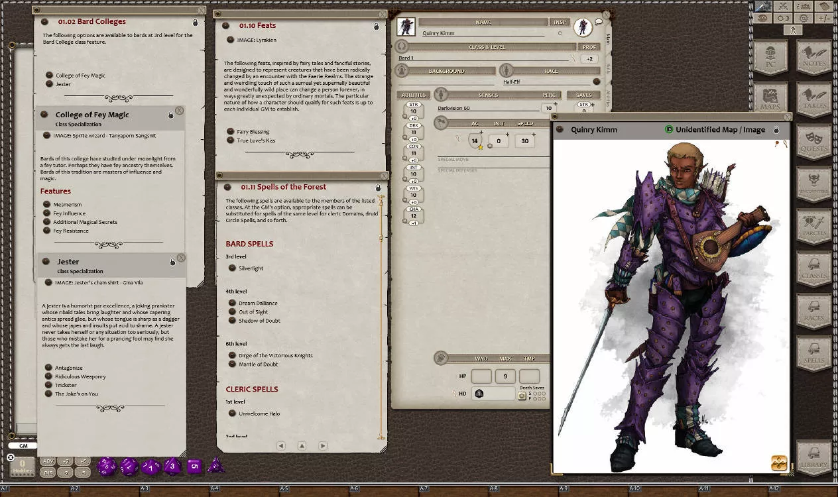Go to the next page of the Spells reference
Screen dimensions: 838x497
pos(323,446)
